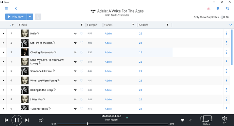Expand row arrow for track 5
The width and height of the screenshot is (234, 126).
[3, 71]
